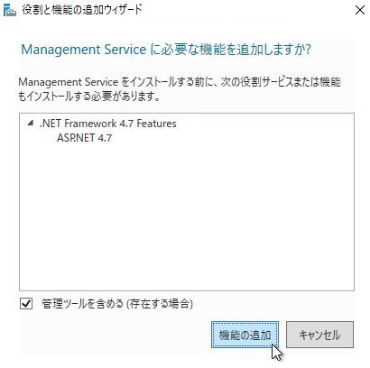This screenshot has height=368, width=370.
Task: Close the 役割と機能の追加ウィザード dialog with X
Action: point(360,10)
